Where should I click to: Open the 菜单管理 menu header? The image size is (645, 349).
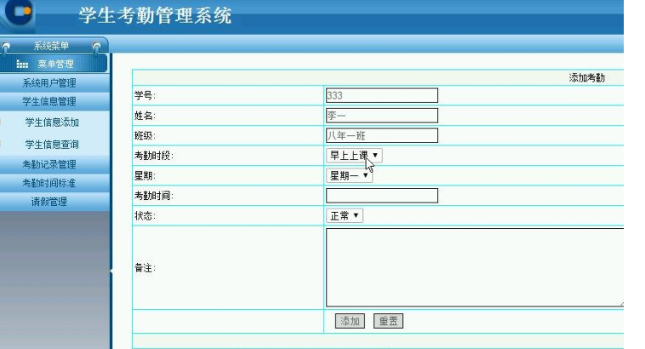[x=54, y=64]
